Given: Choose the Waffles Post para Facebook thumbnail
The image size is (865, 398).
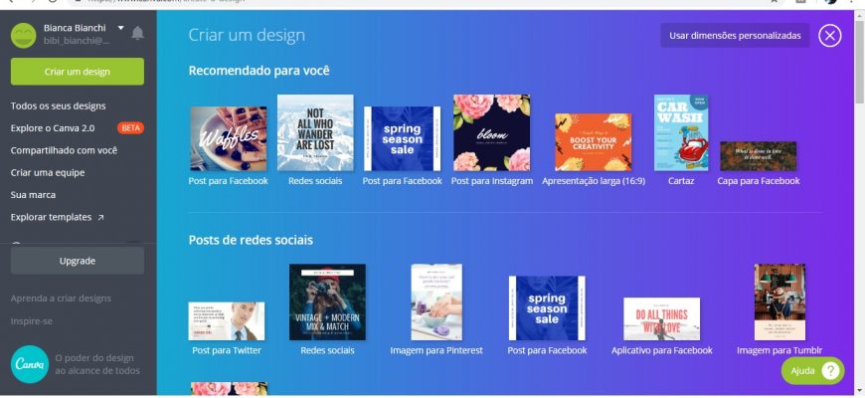Looking at the screenshot, I should click(x=229, y=138).
